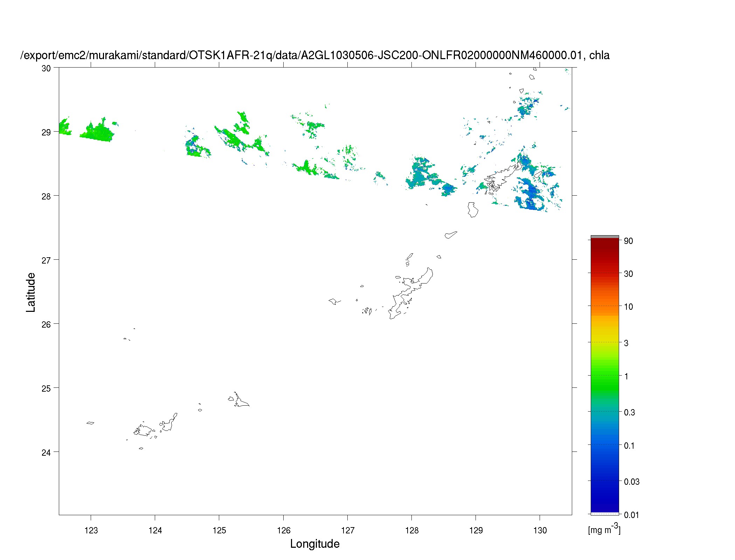Click colorbar label 90
Screen dimensions: 735x560
628,241
